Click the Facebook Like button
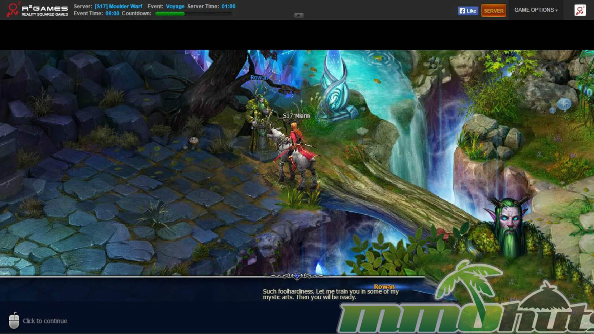Viewport: 594px width, 334px height. coord(468,11)
